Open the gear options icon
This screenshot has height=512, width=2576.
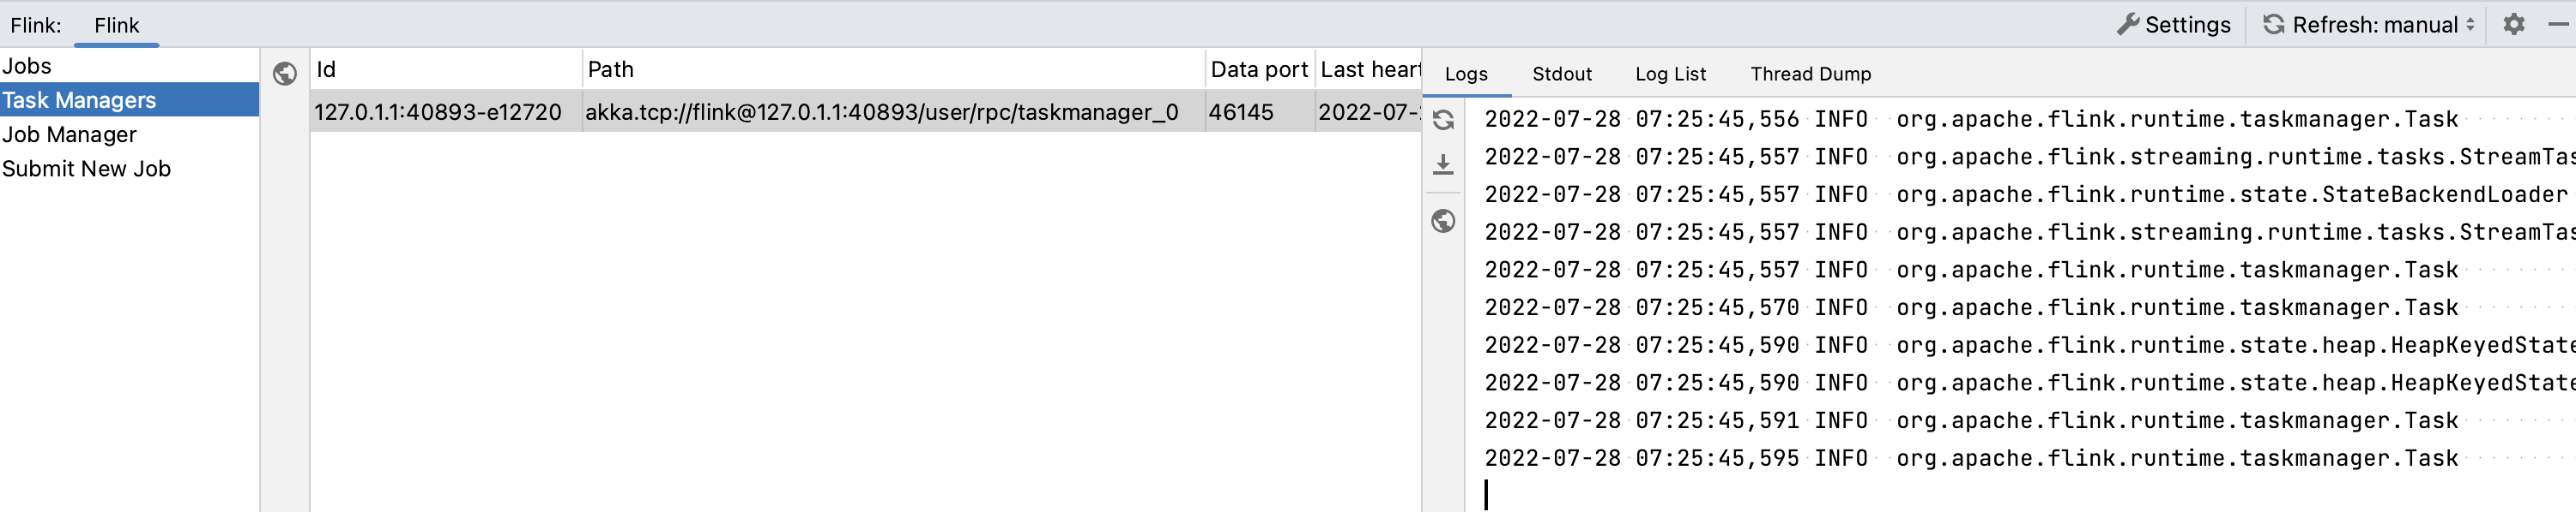click(x=2513, y=25)
